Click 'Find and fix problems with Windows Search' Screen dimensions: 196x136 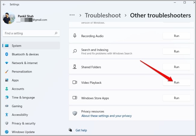pos(107,53)
